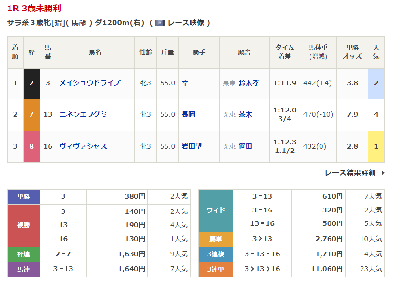This screenshot has width=393, height=282.
Task: Click the ワイド payout label
Action: (x=216, y=210)
